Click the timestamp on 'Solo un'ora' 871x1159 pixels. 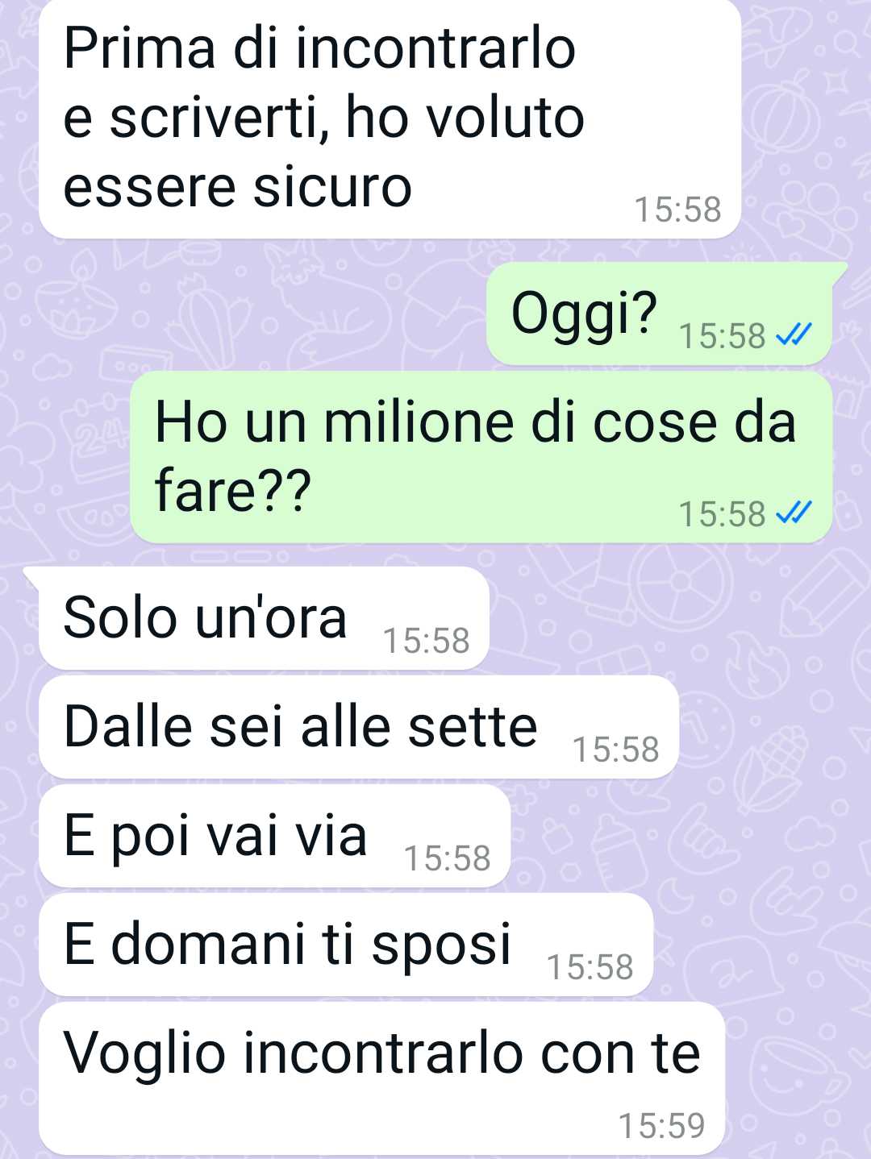pos(426,641)
